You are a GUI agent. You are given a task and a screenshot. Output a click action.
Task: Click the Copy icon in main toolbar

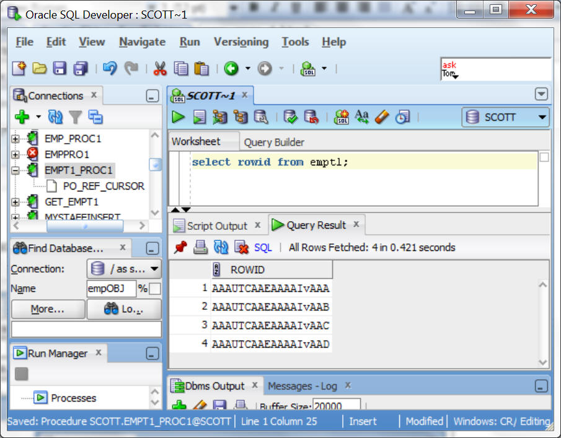pos(180,68)
